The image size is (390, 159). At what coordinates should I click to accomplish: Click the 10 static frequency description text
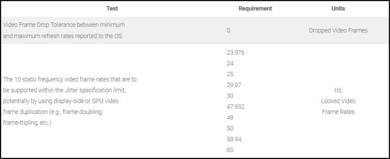pos(70,101)
